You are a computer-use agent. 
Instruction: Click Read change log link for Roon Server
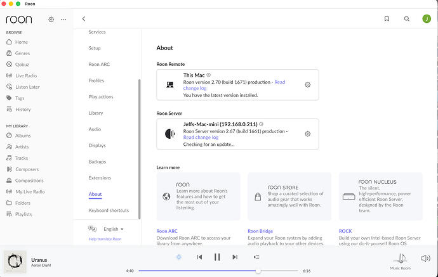click(201, 138)
